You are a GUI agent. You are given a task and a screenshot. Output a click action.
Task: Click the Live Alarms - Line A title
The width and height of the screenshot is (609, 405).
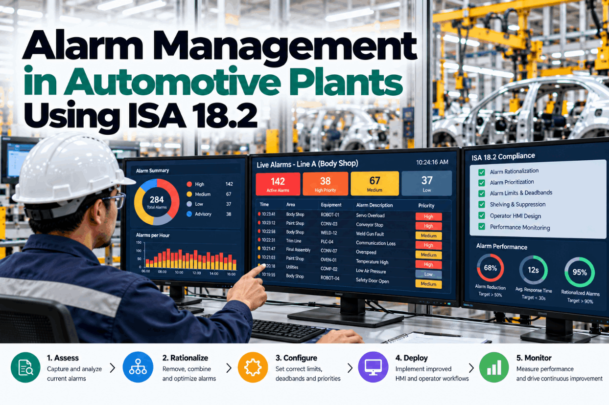coord(307,164)
